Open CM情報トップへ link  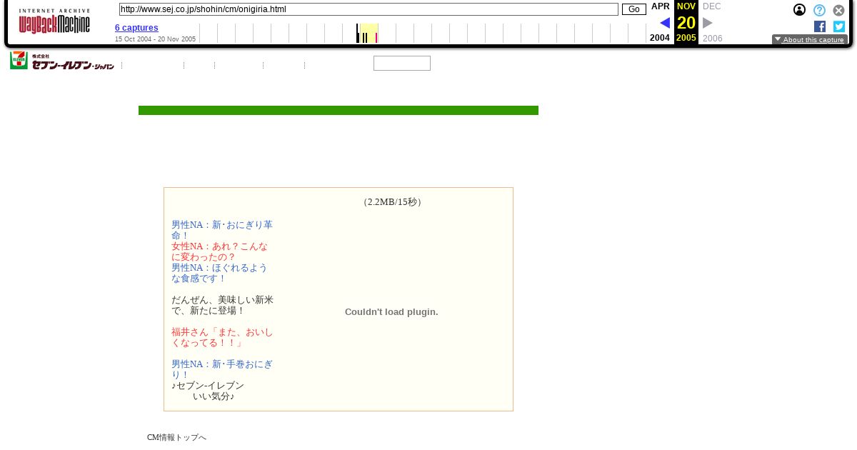pos(176,437)
